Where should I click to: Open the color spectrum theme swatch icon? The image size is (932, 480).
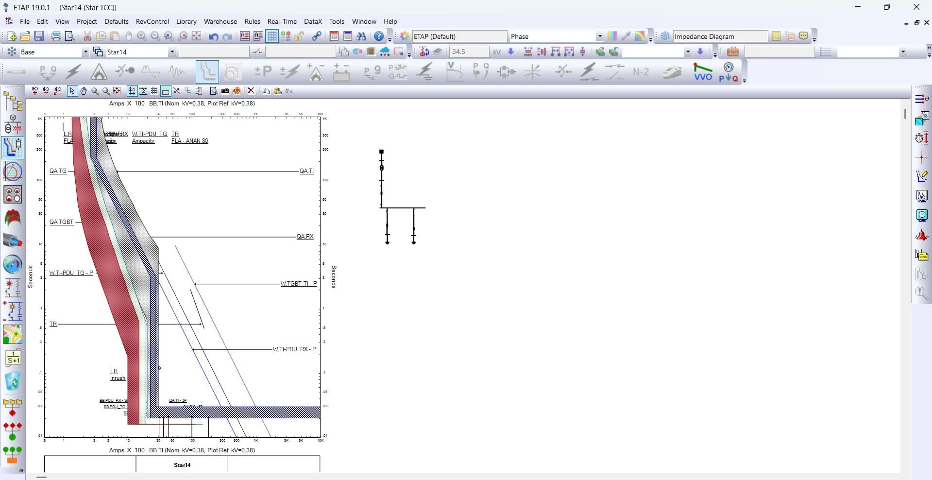pos(612,36)
